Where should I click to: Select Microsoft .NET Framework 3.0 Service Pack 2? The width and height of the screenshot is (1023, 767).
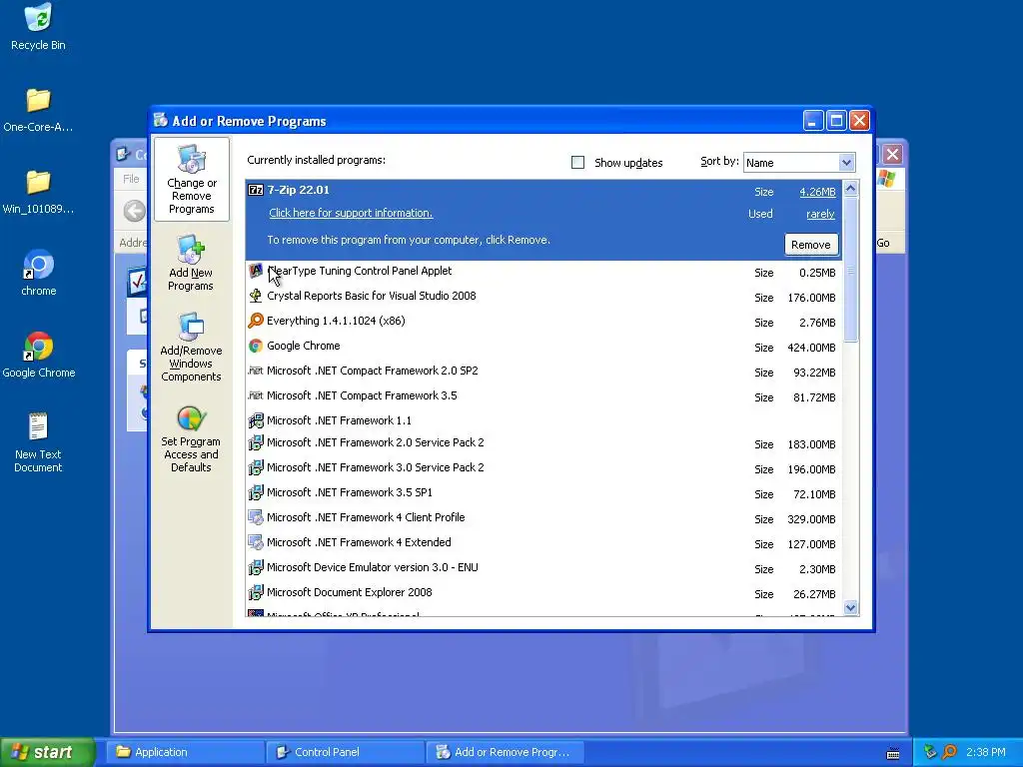(x=544, y=468)
